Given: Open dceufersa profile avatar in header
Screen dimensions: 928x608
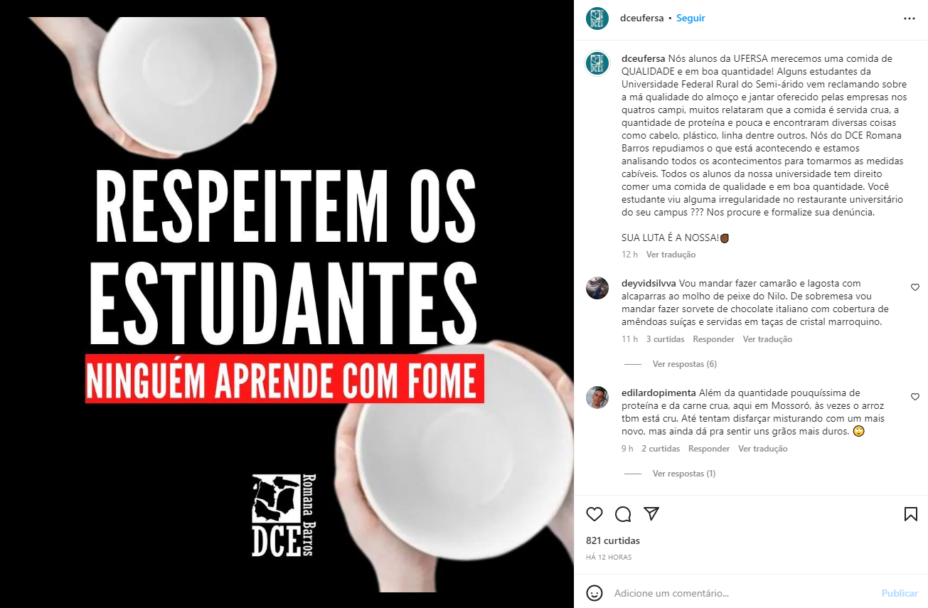Looking at the screenshot, I should (597, 18).
